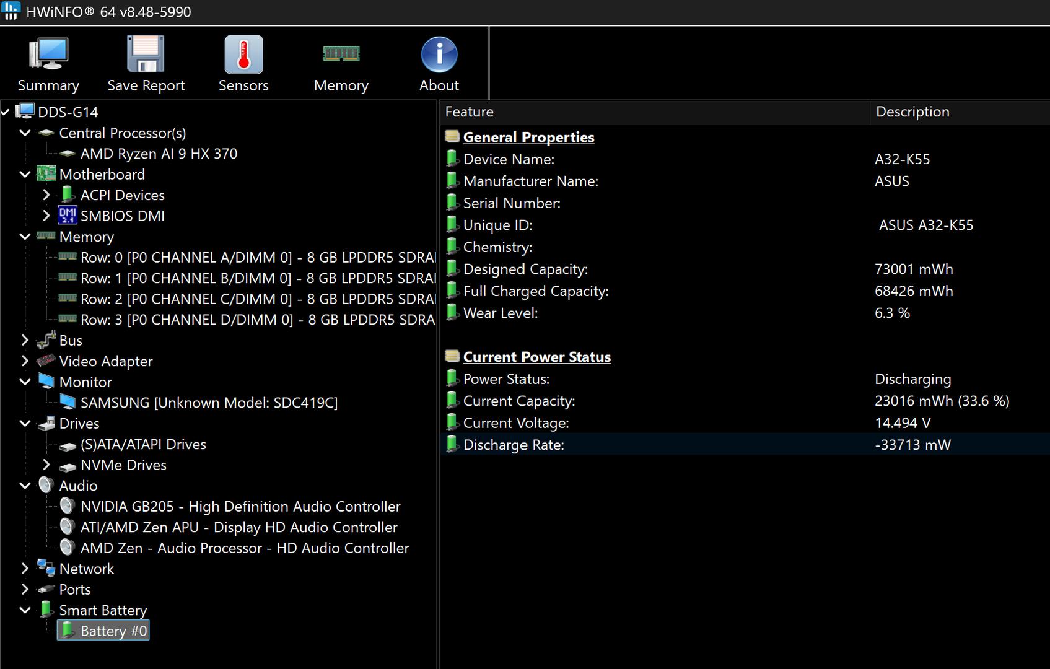This screenshot has width=1050, height=669.
Task: Expand the ACPI Devices node
Action: coord(46,195)
